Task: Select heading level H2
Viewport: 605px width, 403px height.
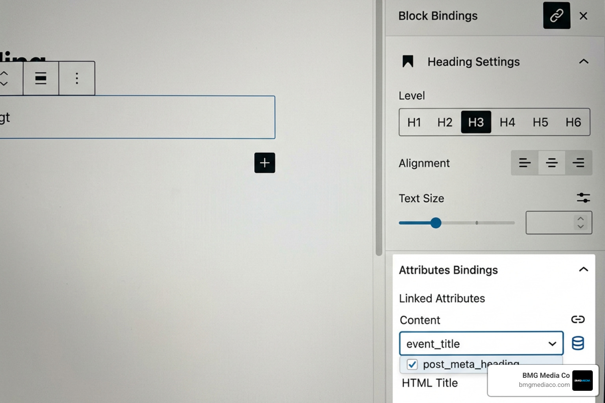Action: pos(445,122)
